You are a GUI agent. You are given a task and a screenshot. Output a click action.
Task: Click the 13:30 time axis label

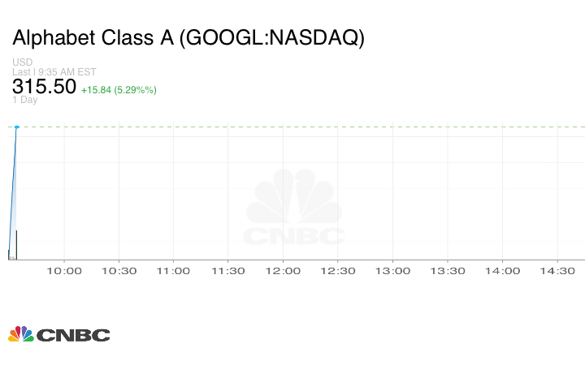447,271
